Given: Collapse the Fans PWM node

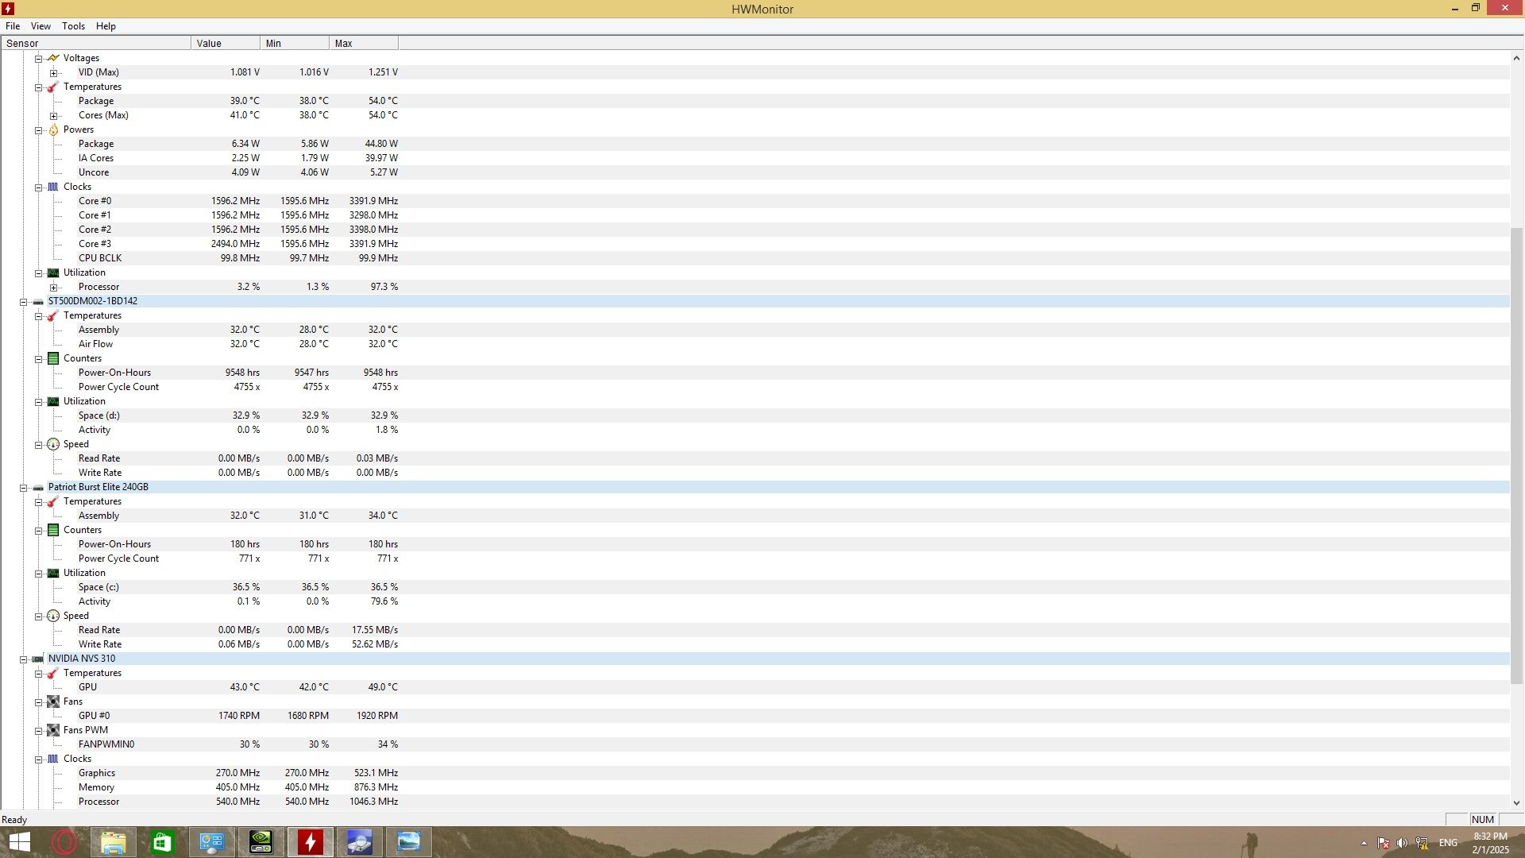Looking at the screenshot, I should pyautogui.click(x=38, y=731).
